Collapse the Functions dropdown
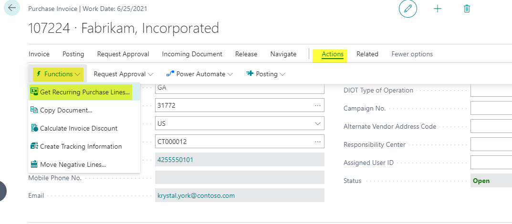Screen dimensions: 512x224 pos(58,74)
